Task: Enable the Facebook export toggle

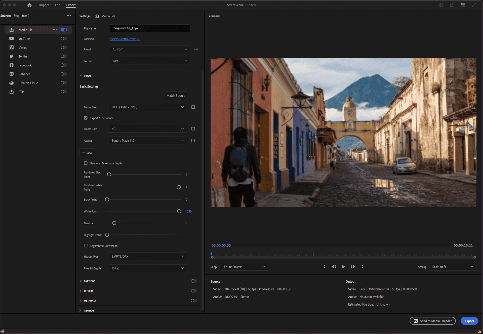Action: [x=64, y=65]
